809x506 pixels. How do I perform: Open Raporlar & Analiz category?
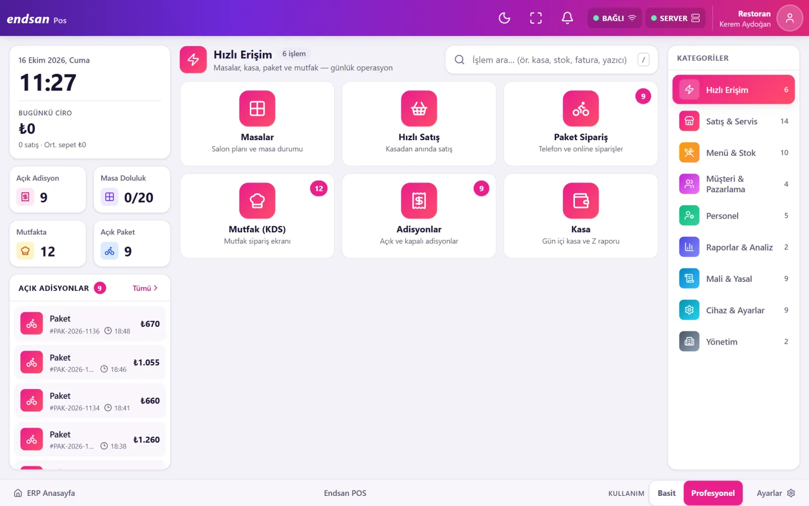coord(733,247)
